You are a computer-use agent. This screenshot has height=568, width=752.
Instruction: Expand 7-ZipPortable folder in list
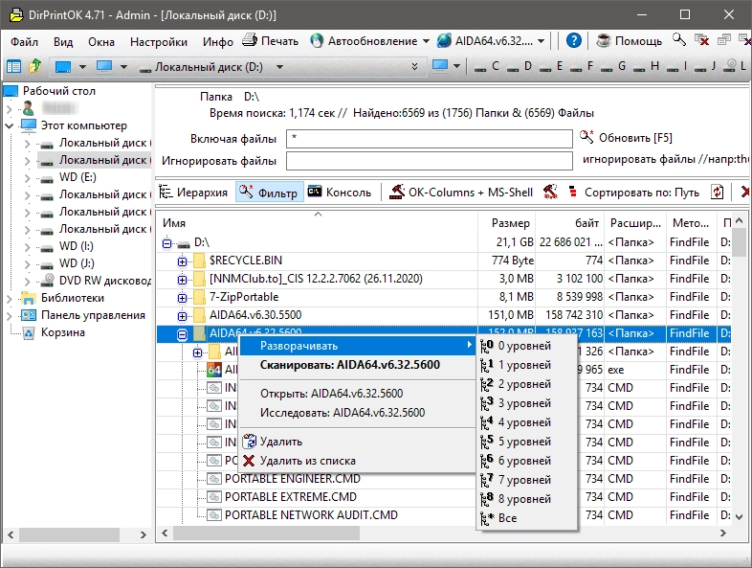[182, 298]
